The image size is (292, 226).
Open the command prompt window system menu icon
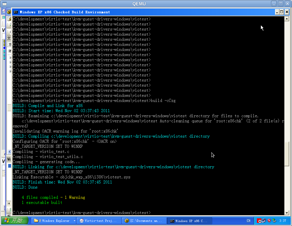click(16, 12)
